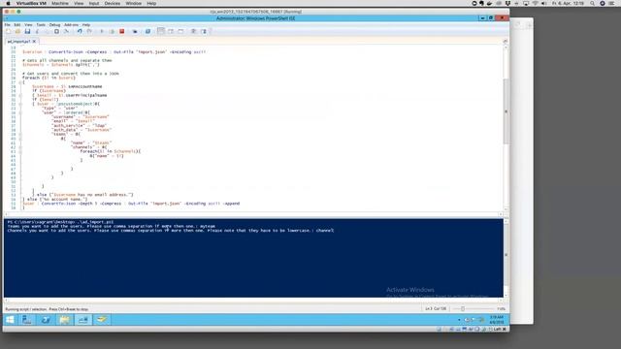Open the macOS Window menu
The height and width of the screenshot is (349, 621).
[134, 3]
